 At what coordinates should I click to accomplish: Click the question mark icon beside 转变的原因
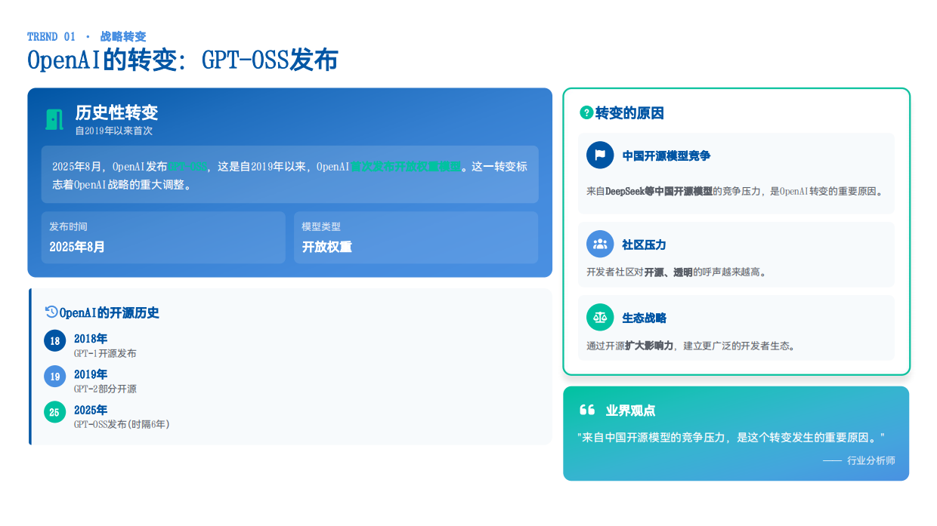pos(586,113)
